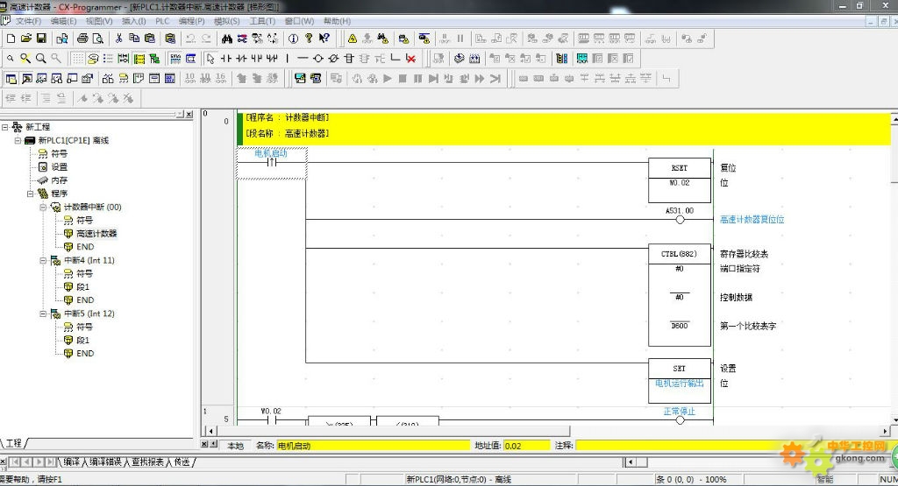Image resolution: width=898 pixels, height=486 pixels.
Task: Select the 工程 workspace tab
Action: tap(14, 443)
